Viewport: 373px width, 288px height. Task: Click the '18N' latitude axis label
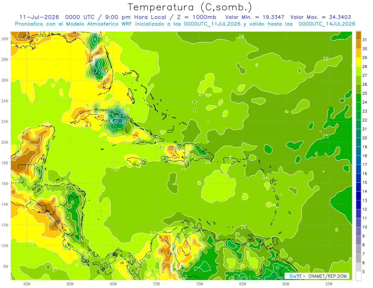coord(5,163)
